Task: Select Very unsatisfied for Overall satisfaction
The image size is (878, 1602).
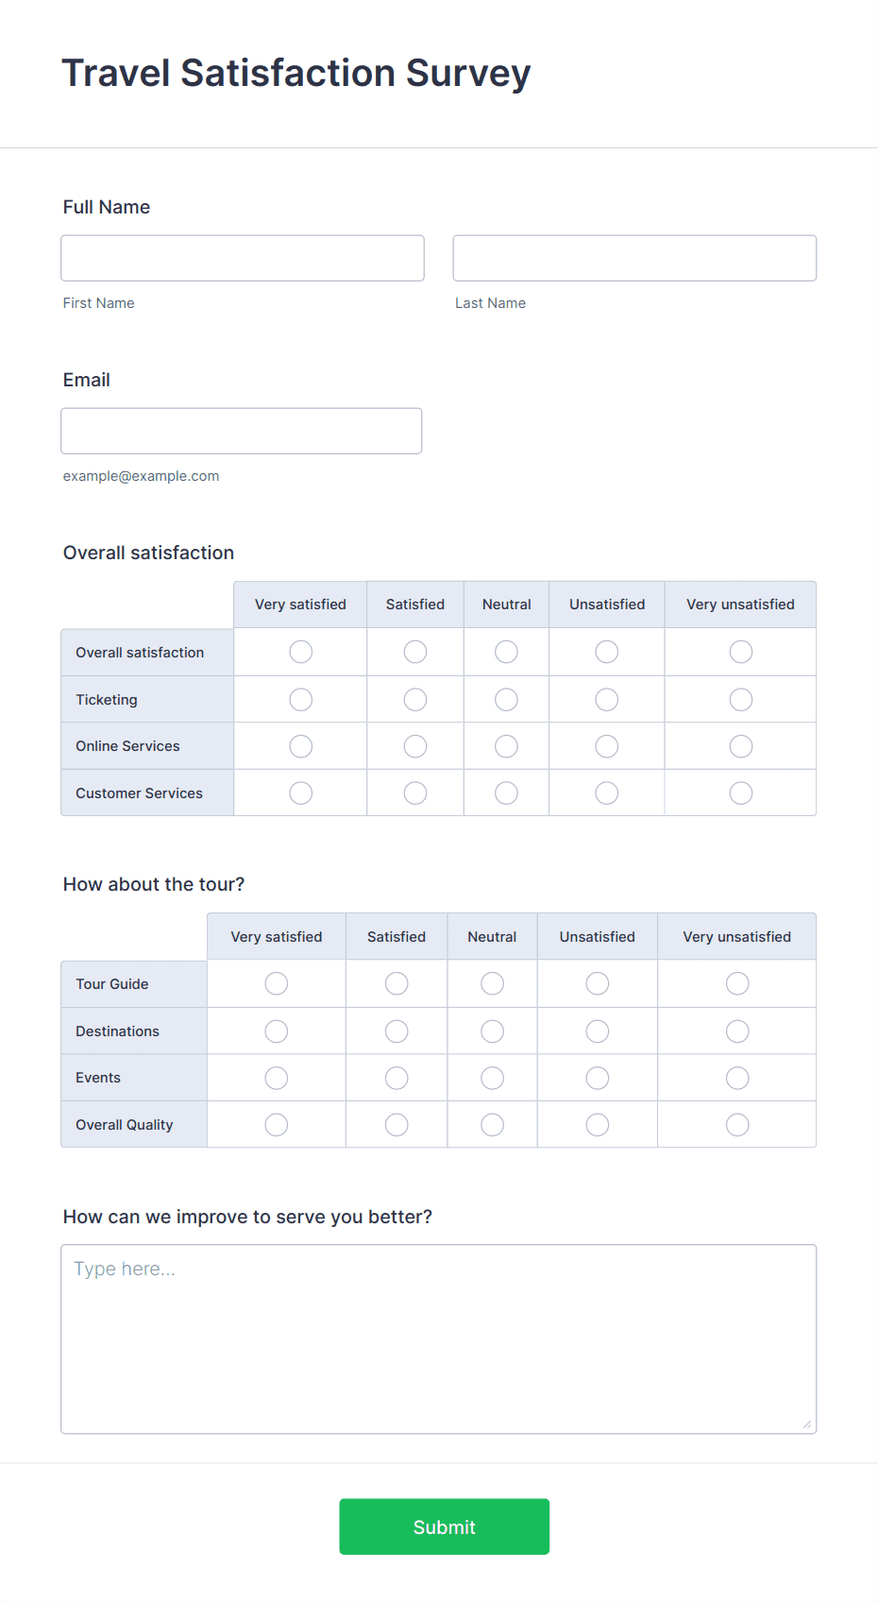Action: click(739, 651)
